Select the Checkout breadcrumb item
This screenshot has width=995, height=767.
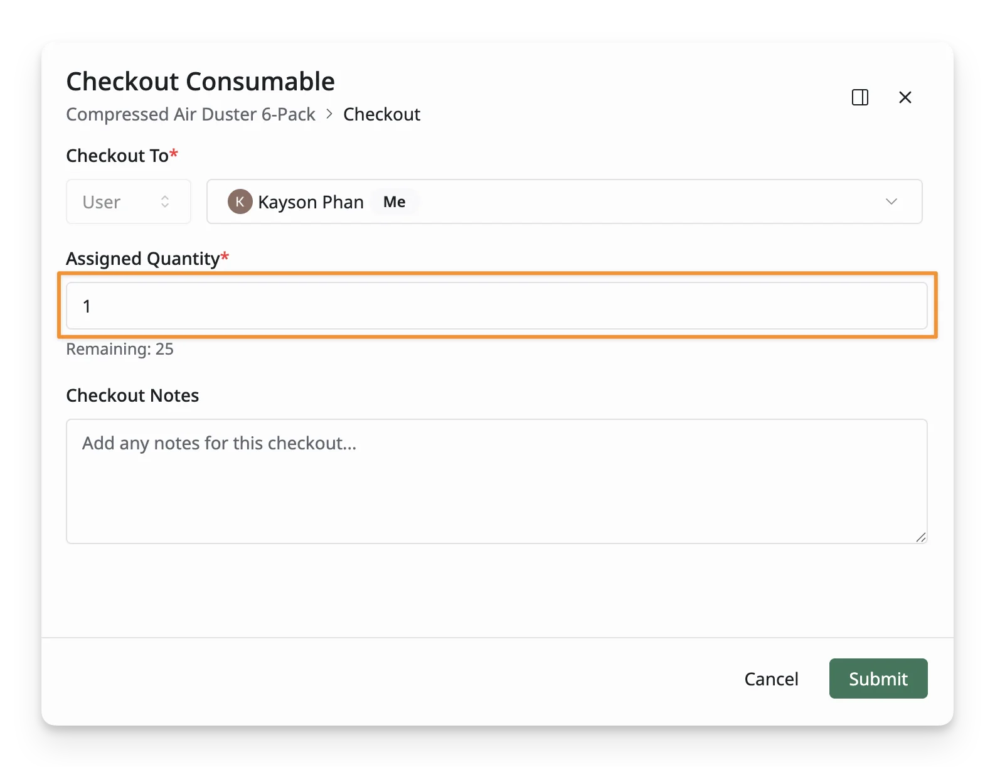coord(381,114)
